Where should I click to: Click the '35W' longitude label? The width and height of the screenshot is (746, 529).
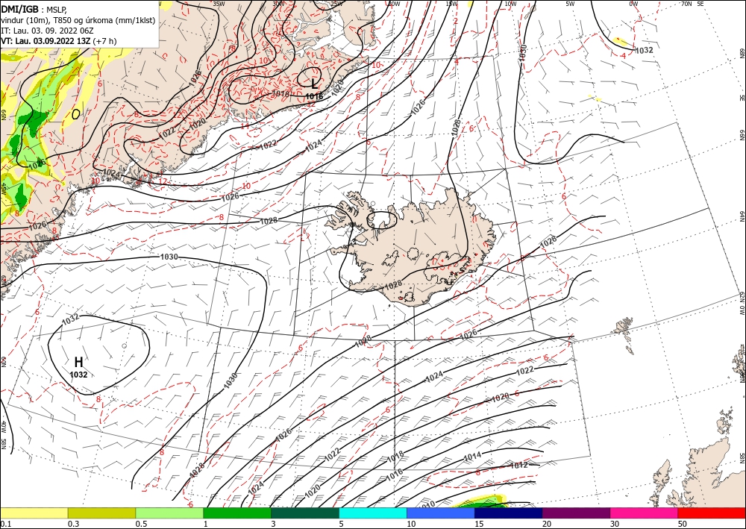[219, 4]
